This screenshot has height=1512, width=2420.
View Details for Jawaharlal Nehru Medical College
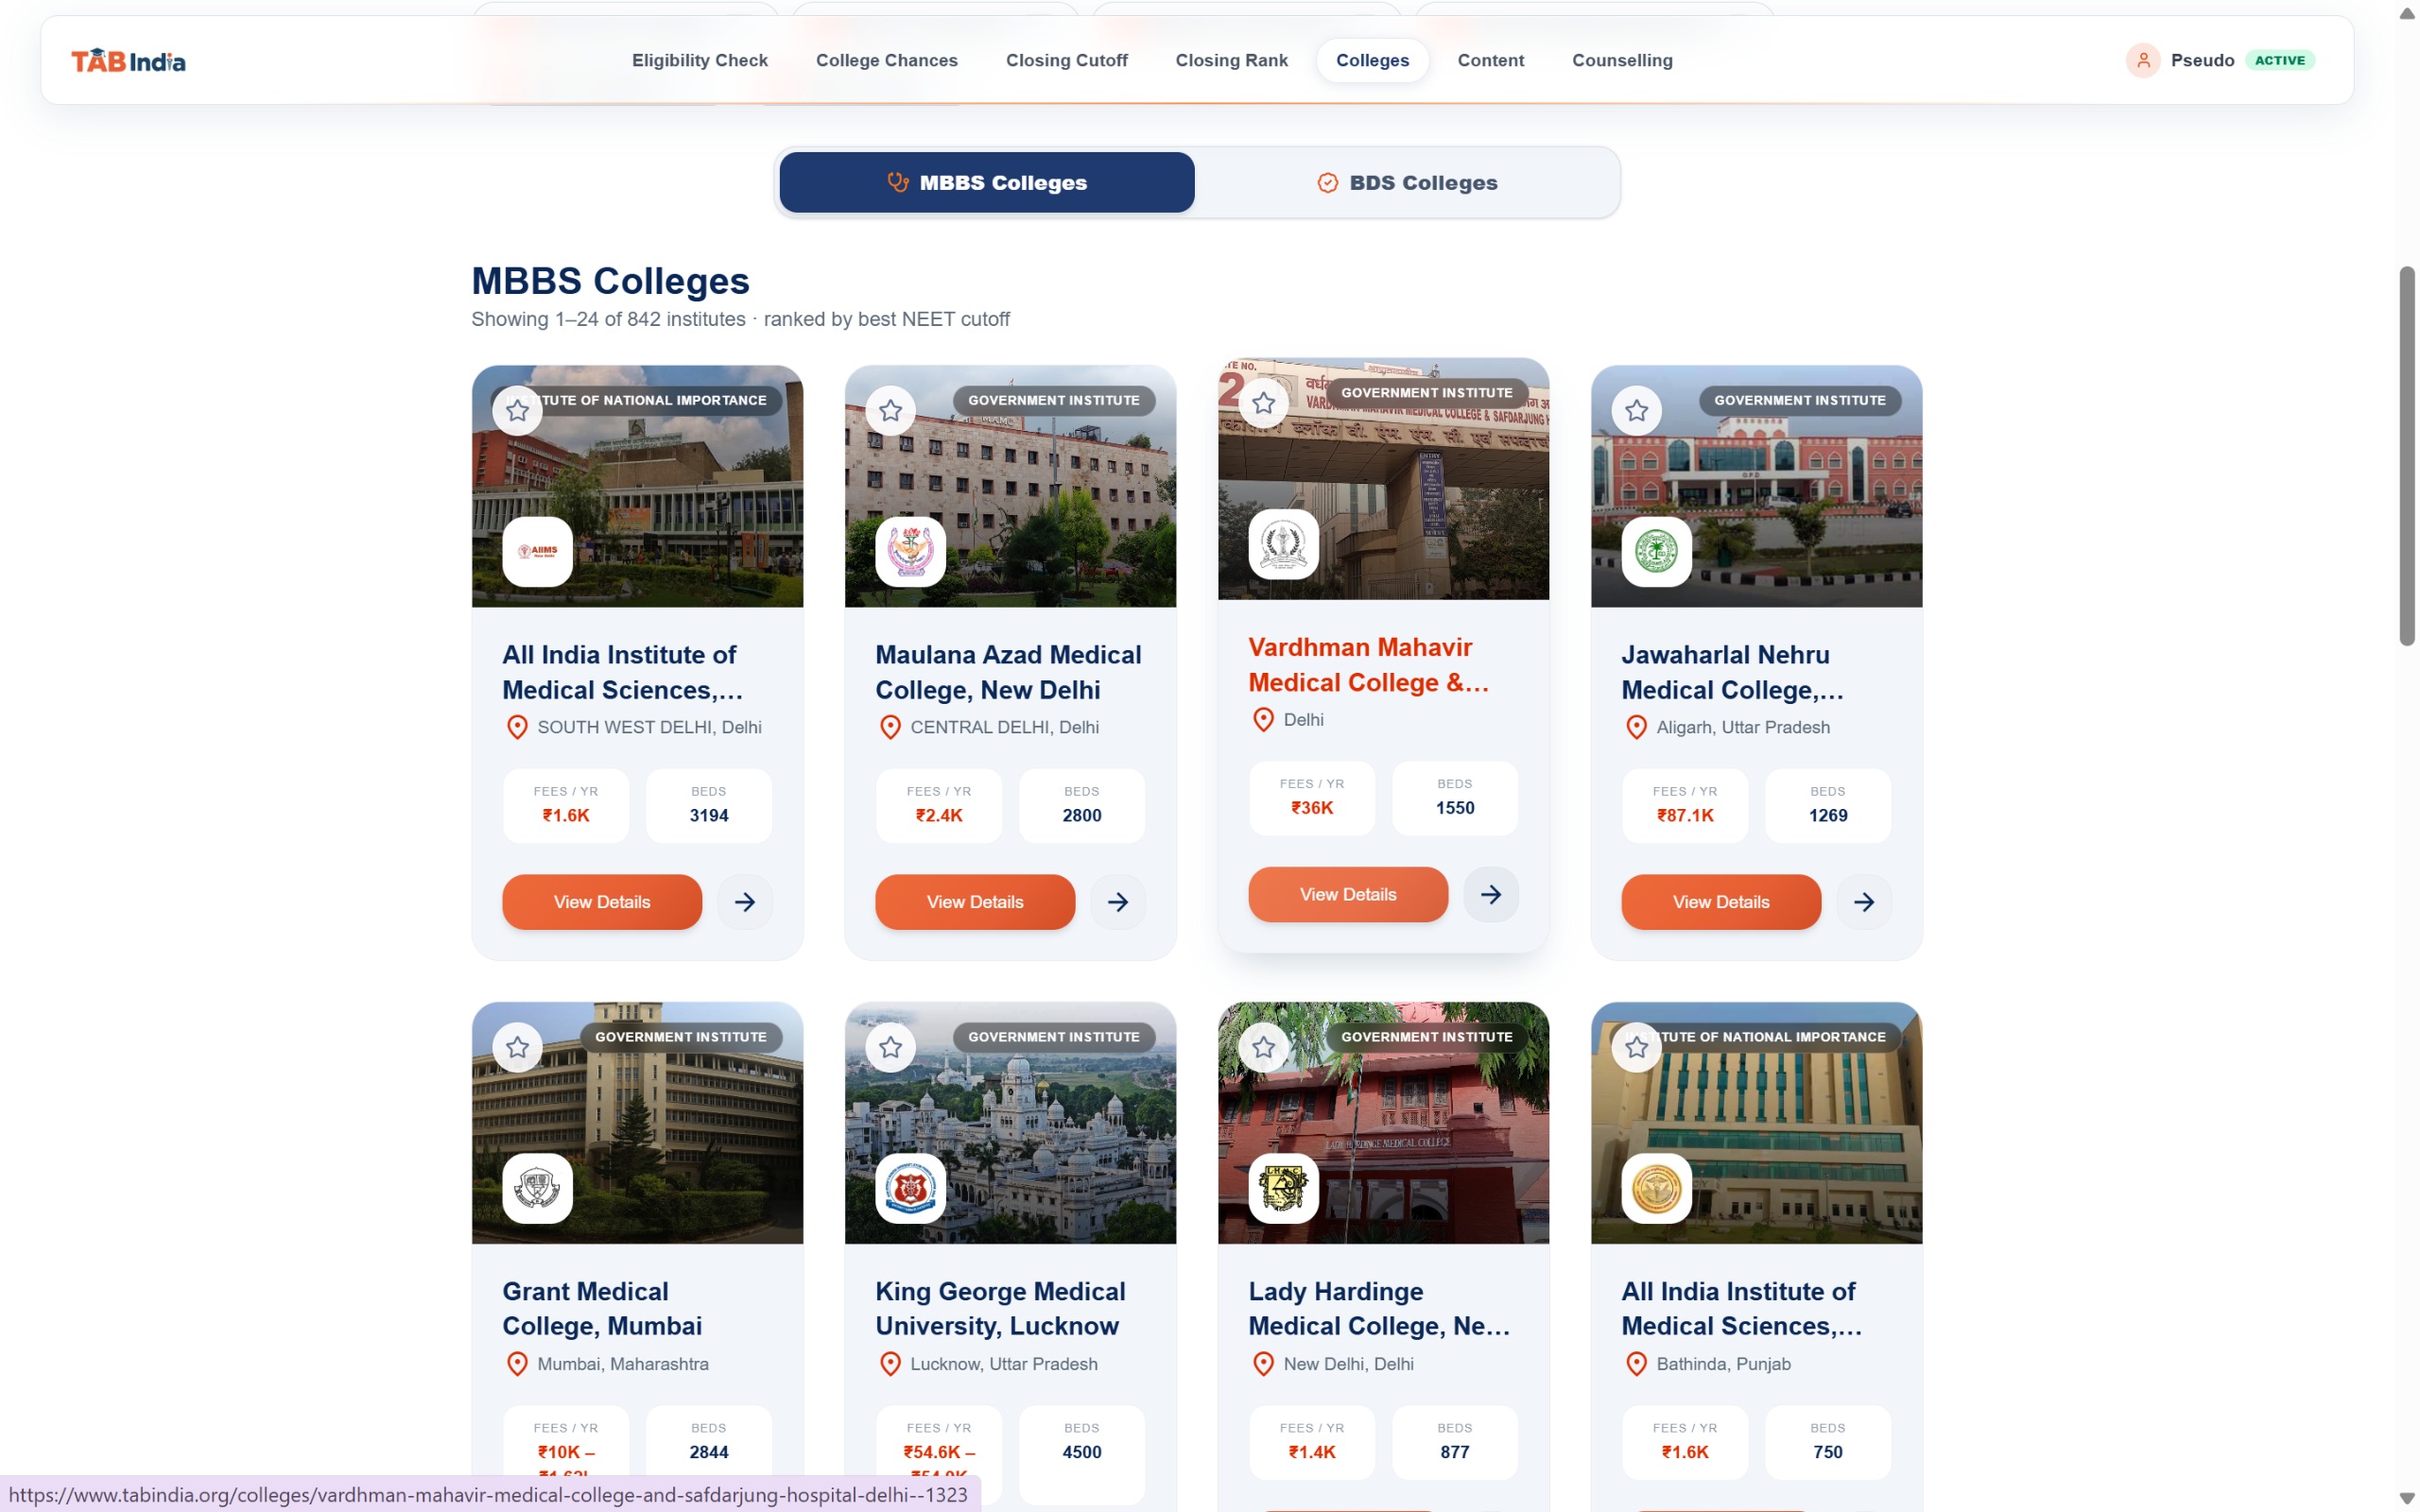coord(1721,902)
